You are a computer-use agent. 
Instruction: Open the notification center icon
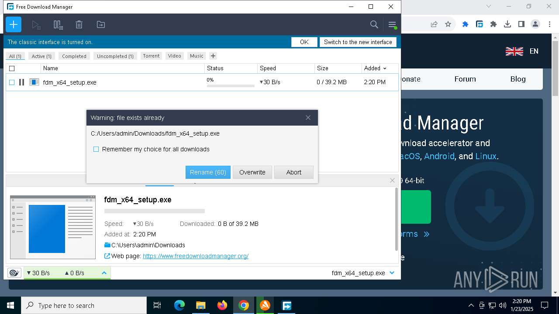(x=545, y=305)
